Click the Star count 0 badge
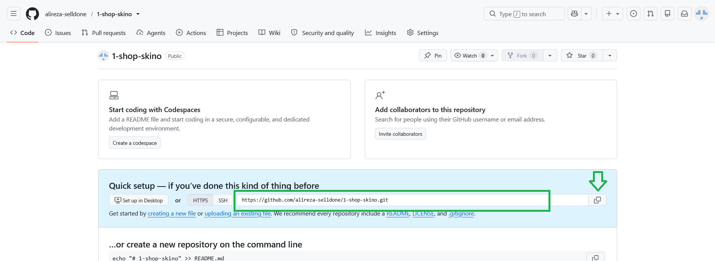This screenshot has height=261, width=715. click(x=593, y=56)
